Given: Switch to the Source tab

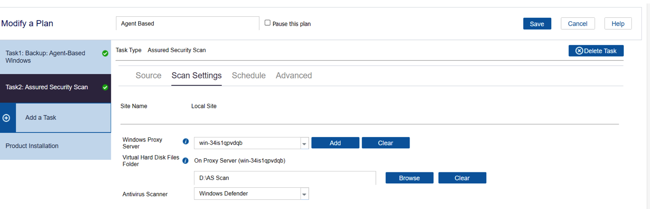Looking at the screenshot, I should [148, 76].
